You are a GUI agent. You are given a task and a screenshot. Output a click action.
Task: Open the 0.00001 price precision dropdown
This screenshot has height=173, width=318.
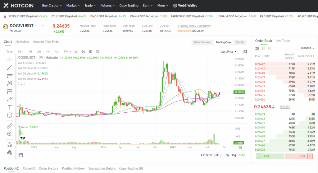(x=307, y=48)
